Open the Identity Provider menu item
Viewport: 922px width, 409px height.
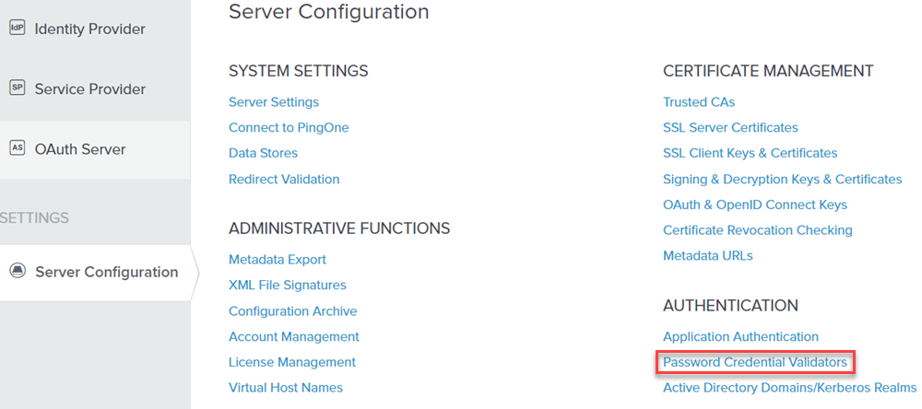click(90, 29)
